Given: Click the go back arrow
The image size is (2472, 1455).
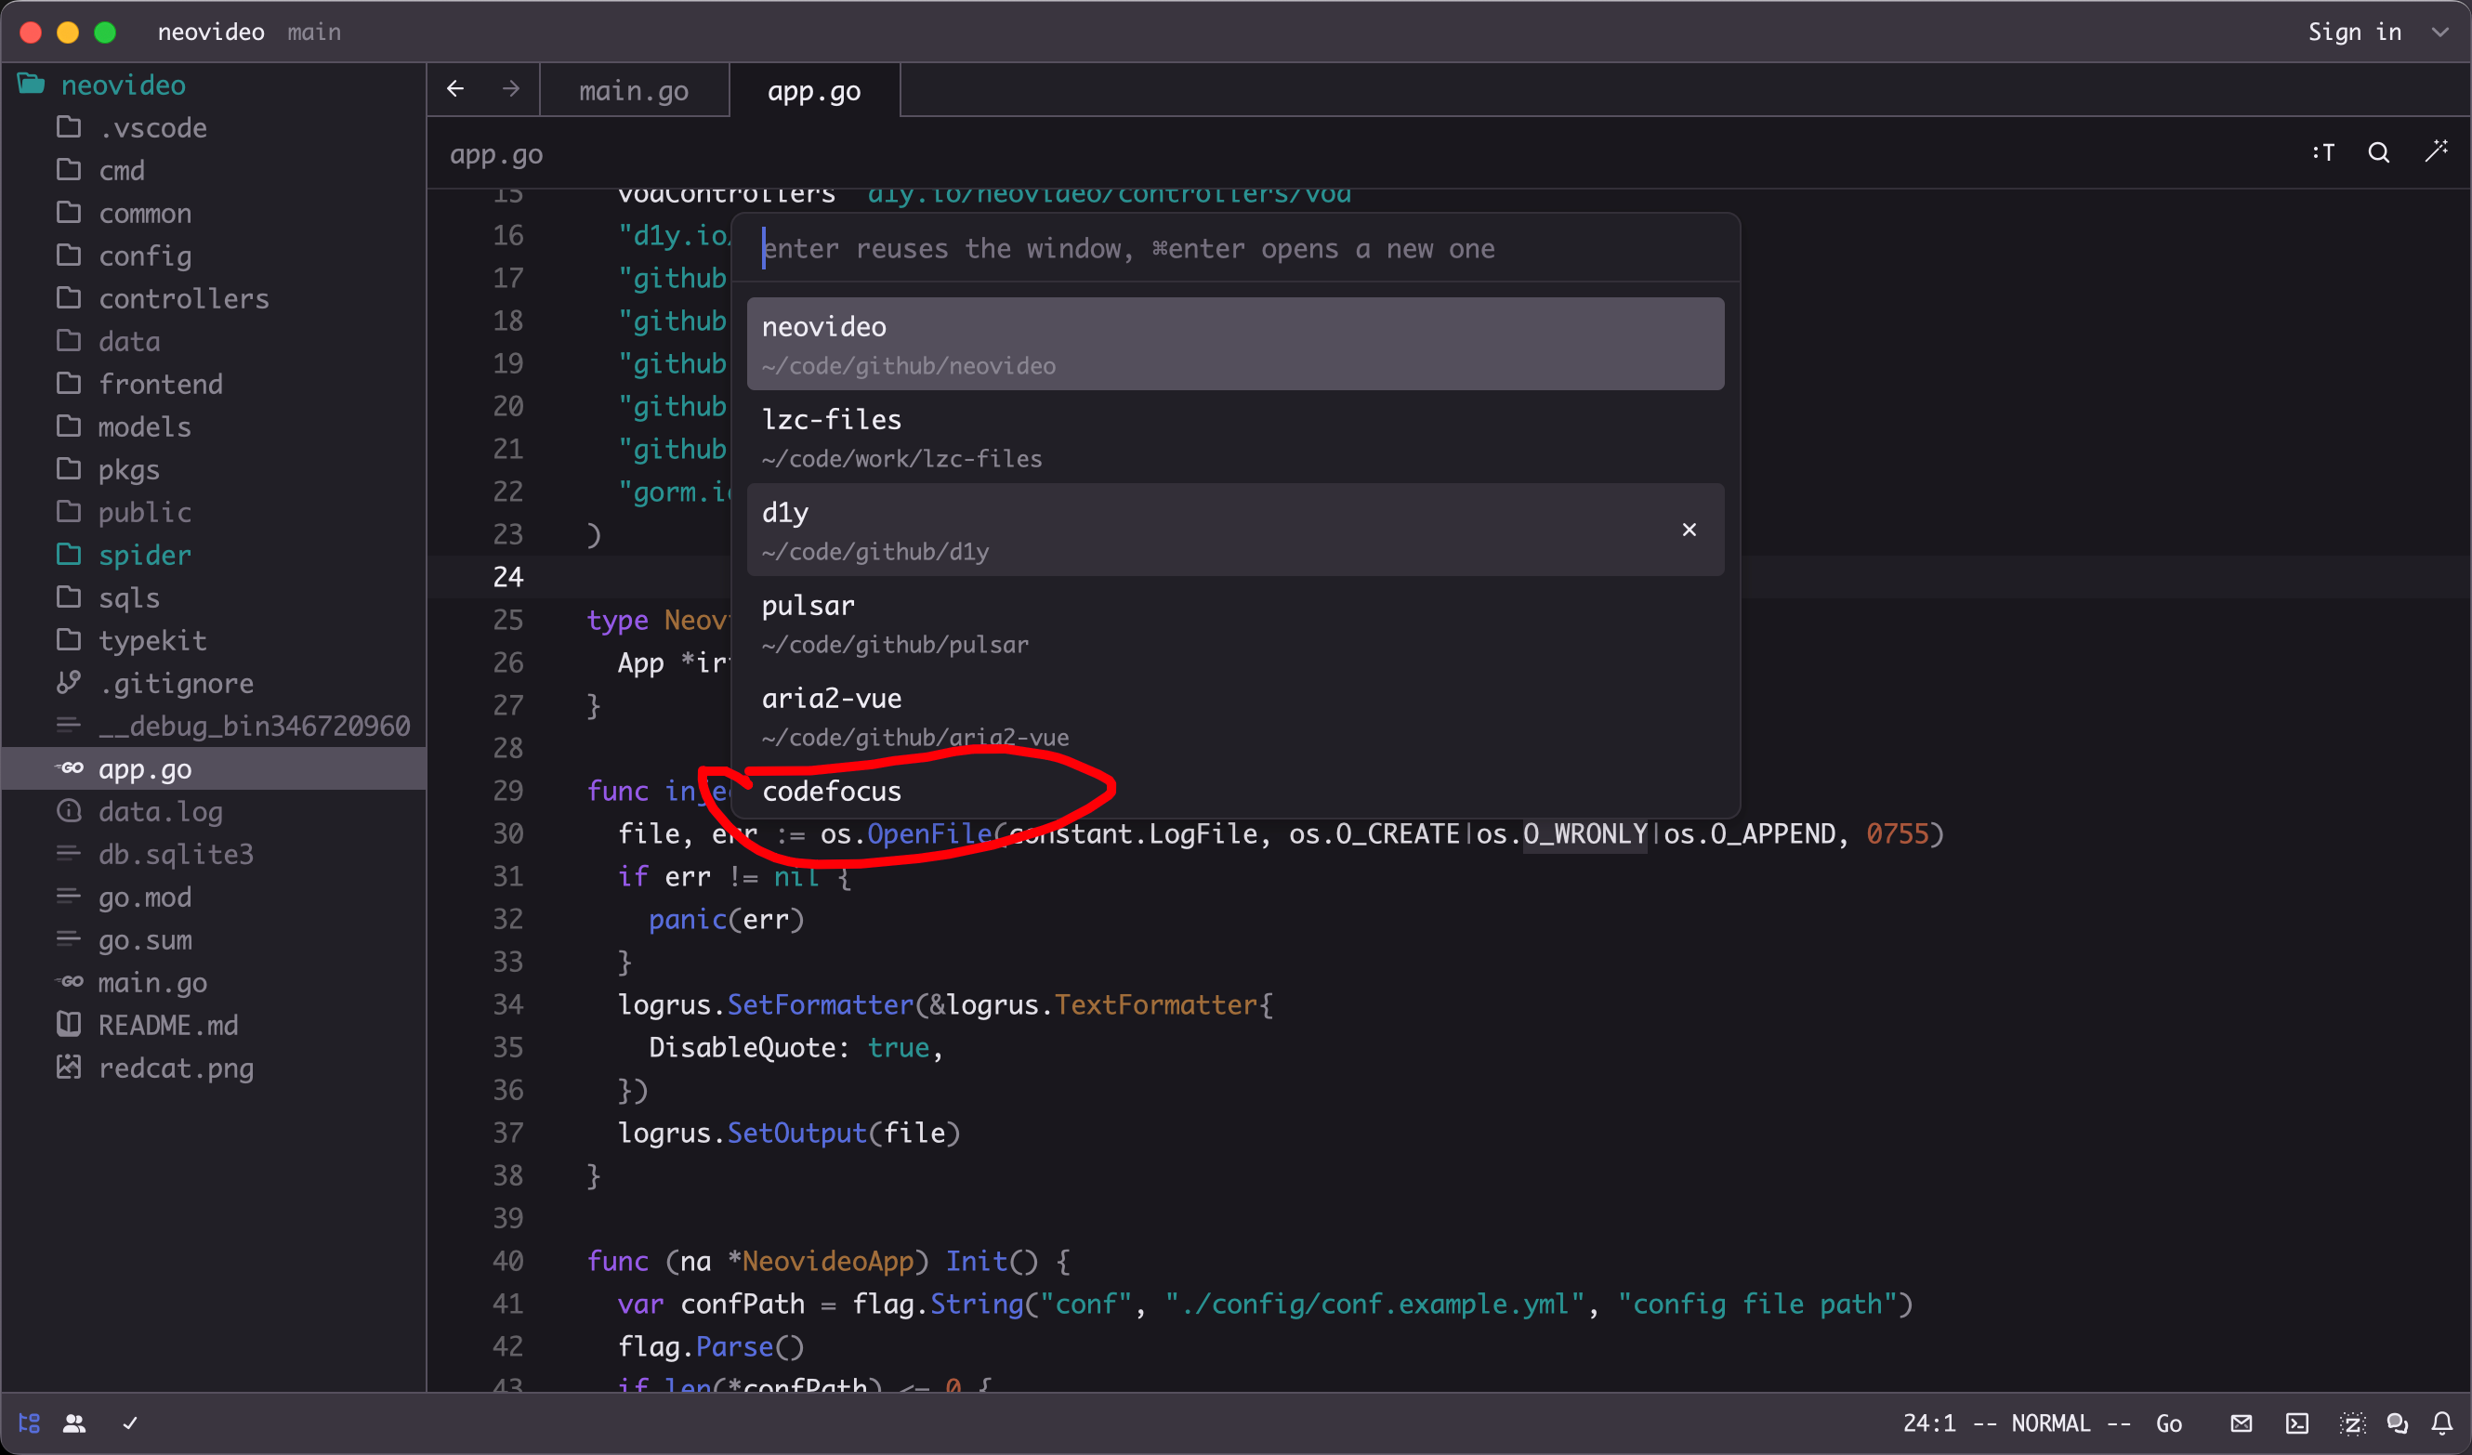Looking at the screenshot, I should 455,89.
